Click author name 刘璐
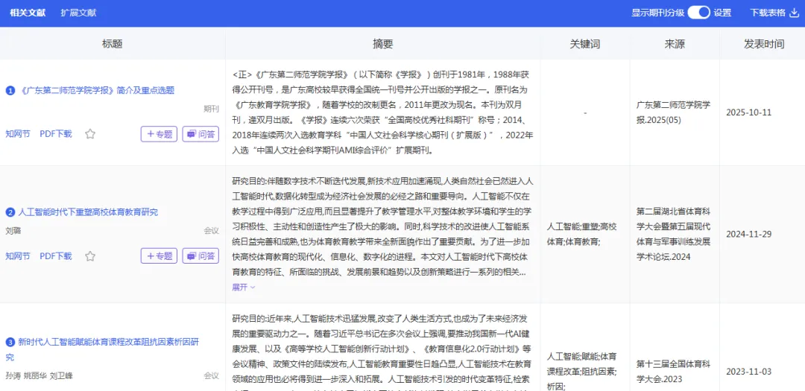Screen dimensions: 805x391 click(13, 231)
